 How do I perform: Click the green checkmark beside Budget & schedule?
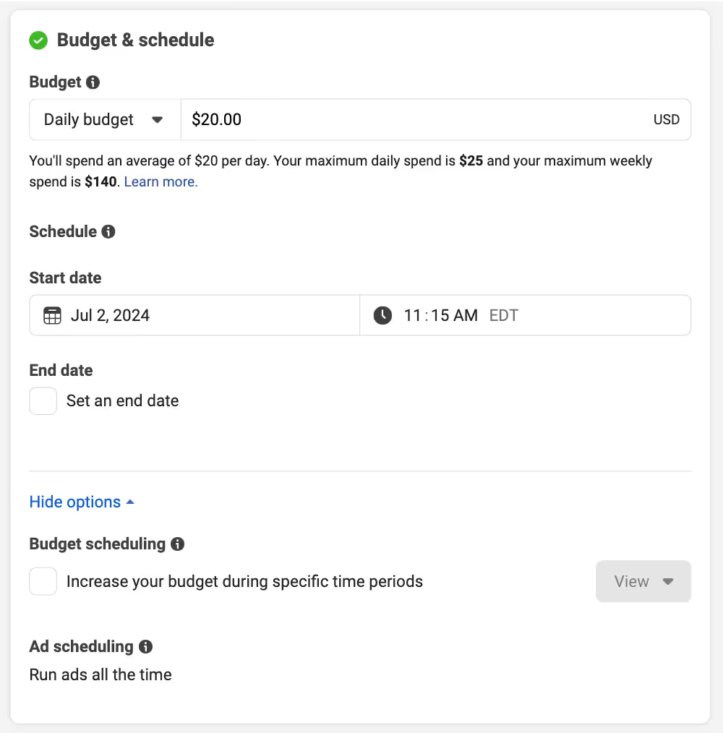point(38,40)
